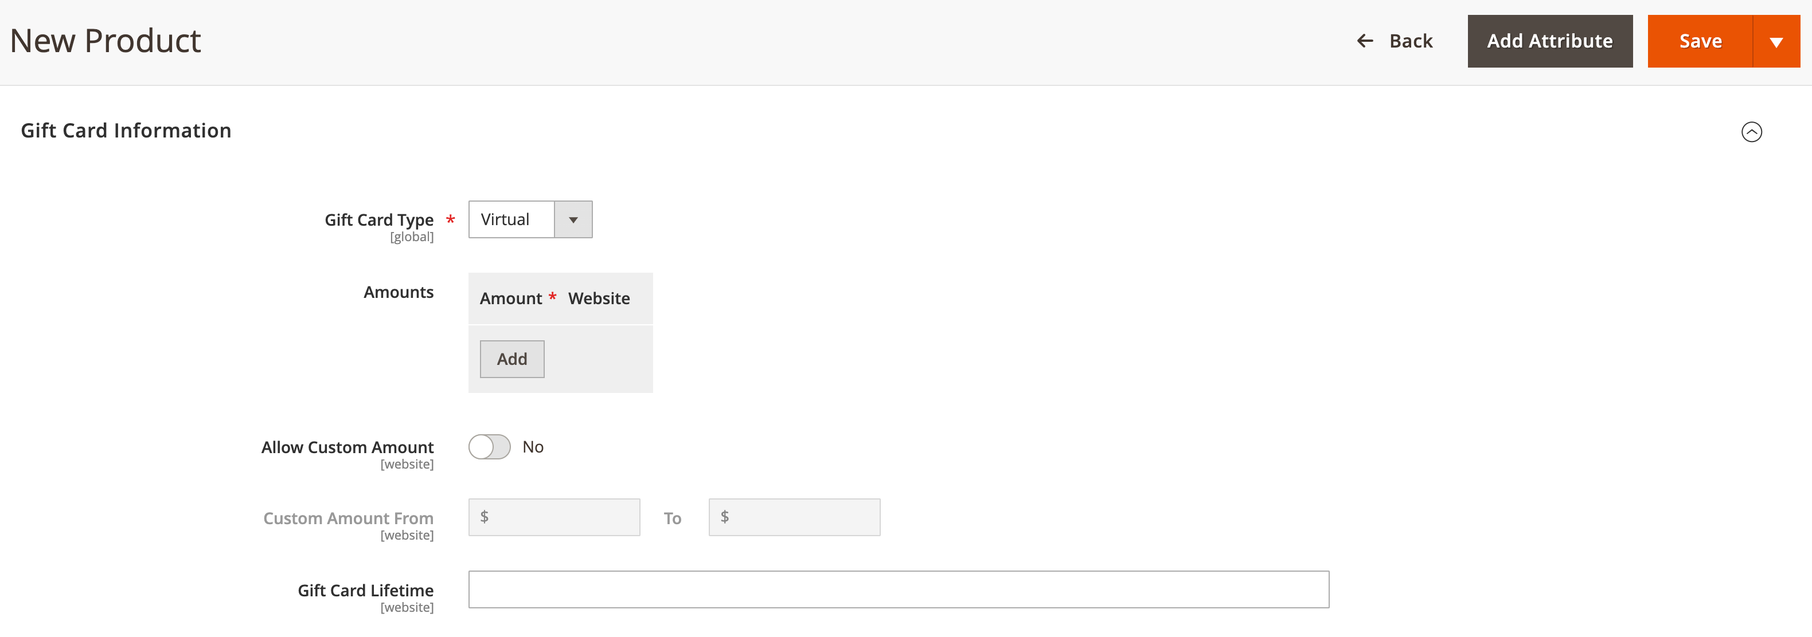Collapse the Gift Card Information panel
Image resolution: width=1812 pixels, height=637 pixels.
coord(1753,132)
